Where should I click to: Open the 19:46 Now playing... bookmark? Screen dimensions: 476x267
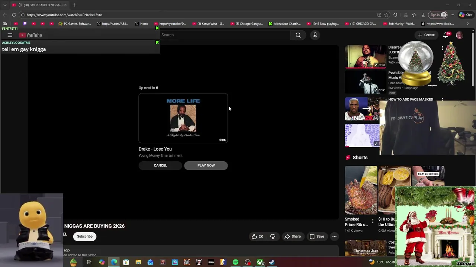coord(323,24)
